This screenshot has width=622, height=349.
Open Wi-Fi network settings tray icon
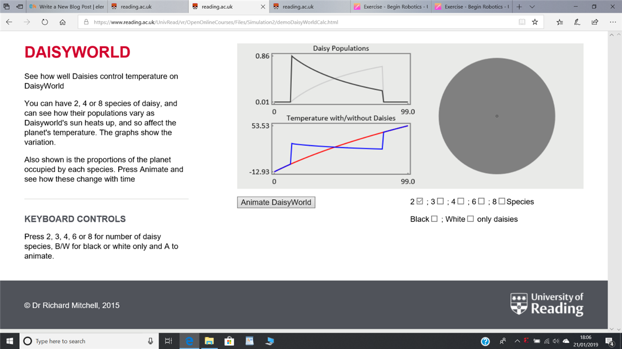point(546,341)
